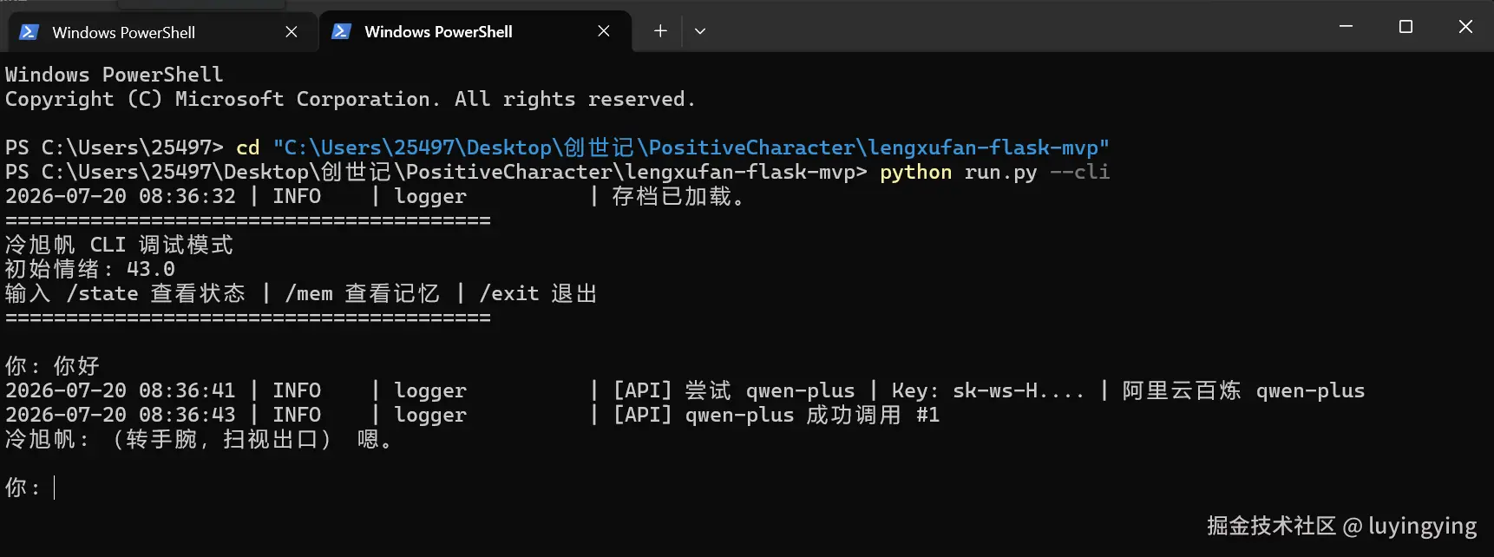Screen dimensions: 1494x557
Task: Minimize the terminal window
Action: (1346, 27)
